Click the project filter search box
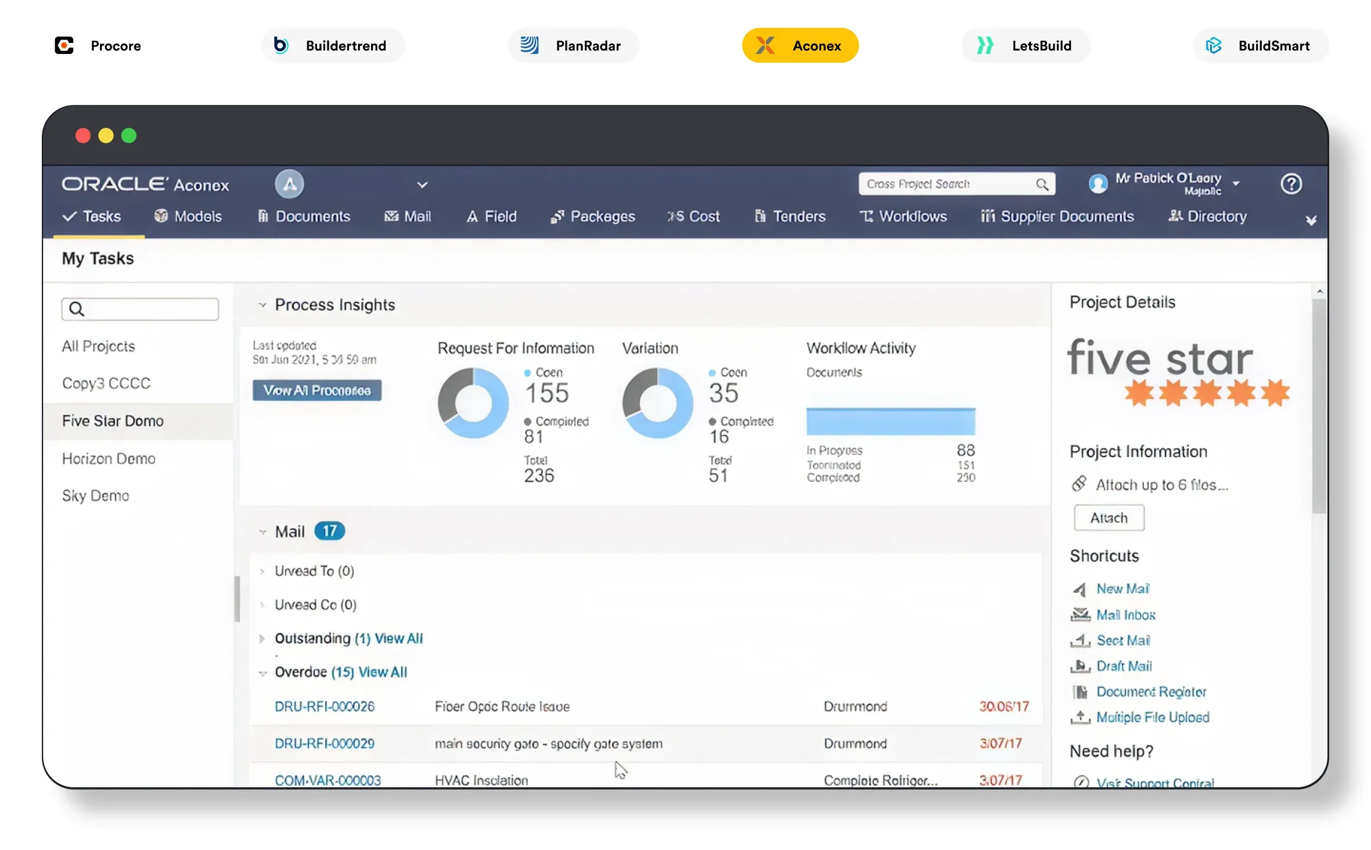This screenshot has width=1371, height=850. (x=140, y=309)
